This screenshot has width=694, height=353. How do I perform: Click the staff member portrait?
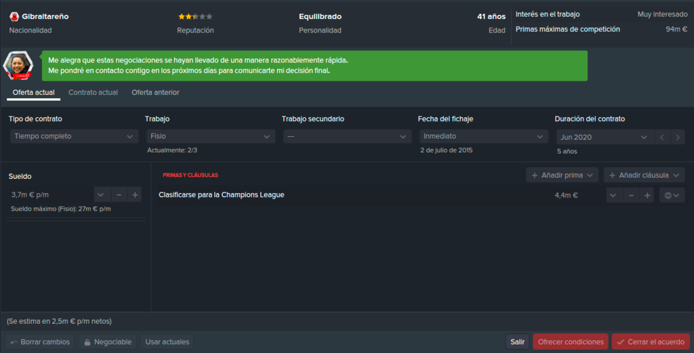[x=18, y=66]
